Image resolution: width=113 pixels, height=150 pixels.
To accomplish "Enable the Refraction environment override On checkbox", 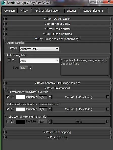I will (x=8, y=122).
